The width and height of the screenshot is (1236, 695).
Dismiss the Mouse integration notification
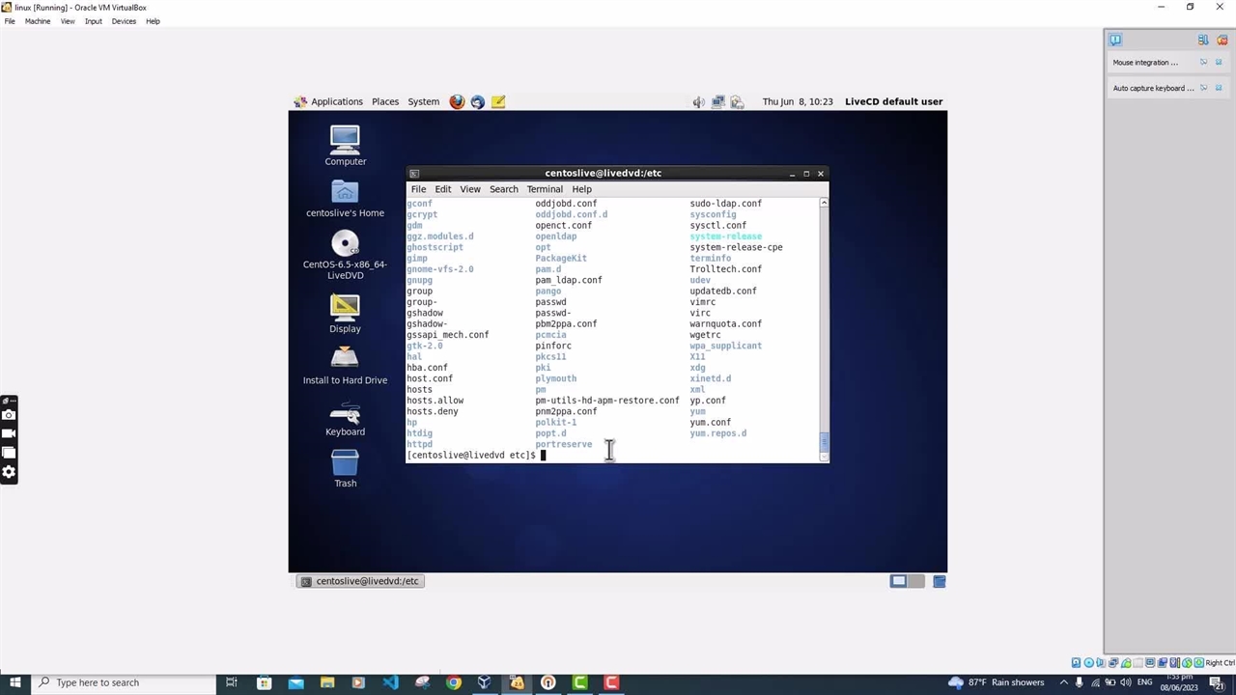point(1218,63)
